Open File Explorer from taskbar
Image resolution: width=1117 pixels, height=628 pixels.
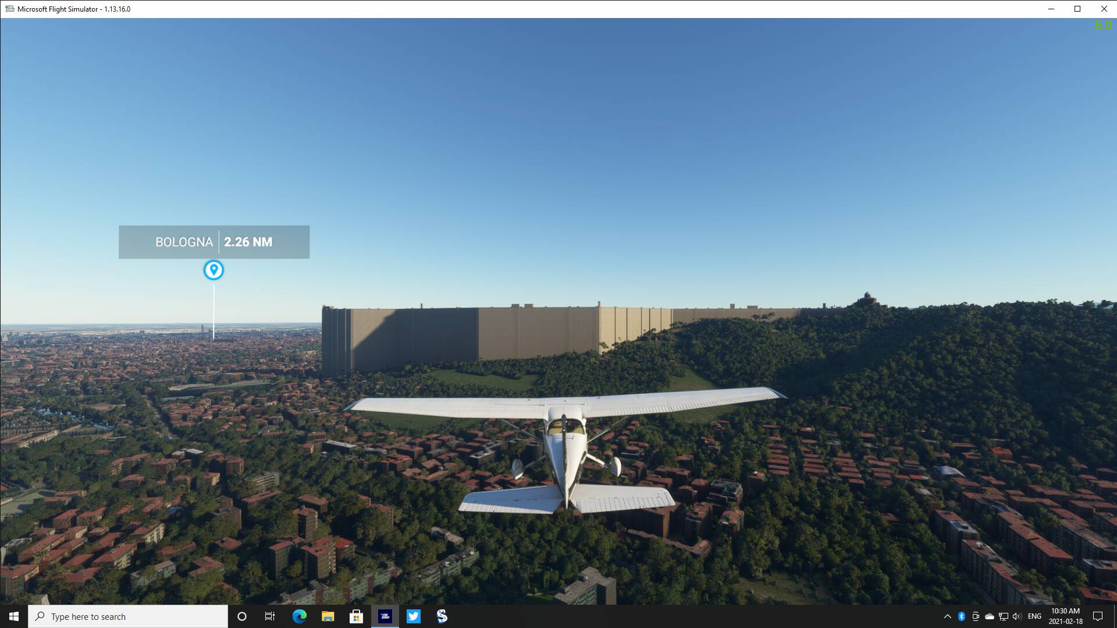click(x=328, y=616)
